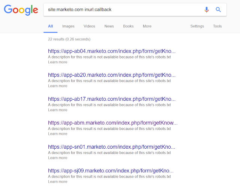This screenshot has width=240, height=191.
Task: Go to the Books tab
Action: point(128,26)
